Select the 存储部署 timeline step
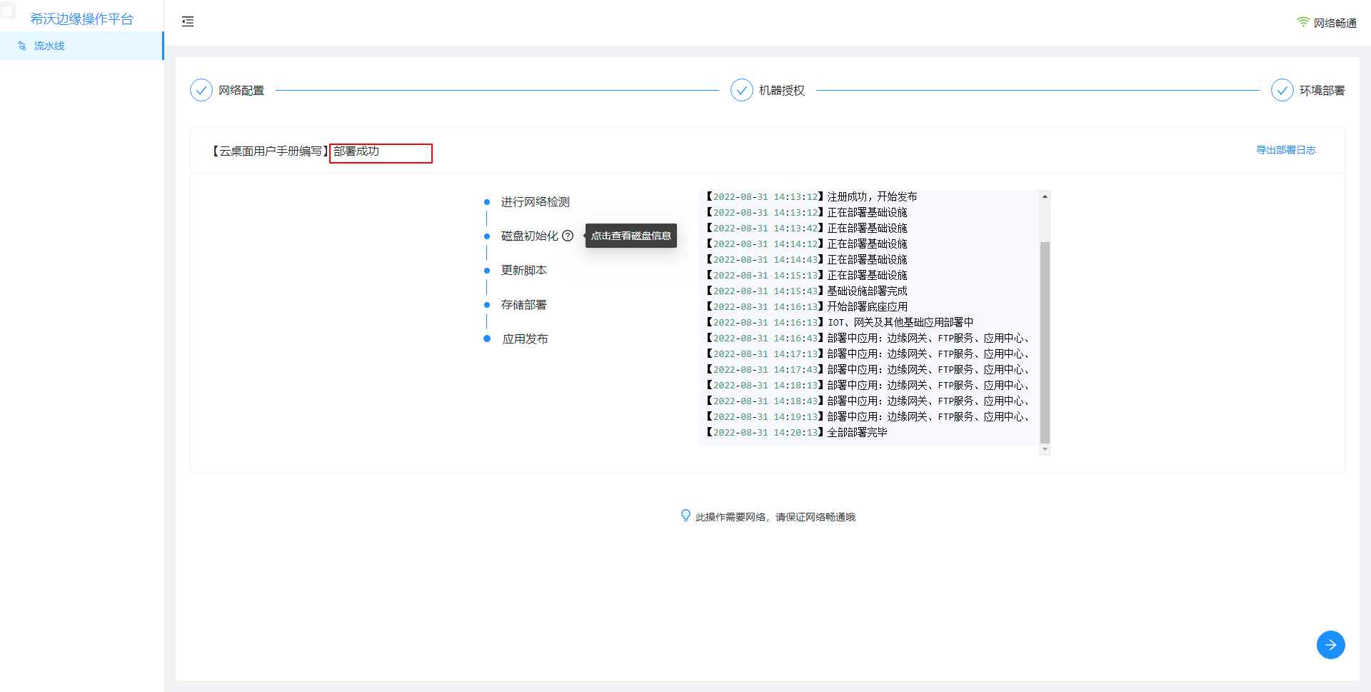This screenshot has height=692, width=1371. [523, 305]
